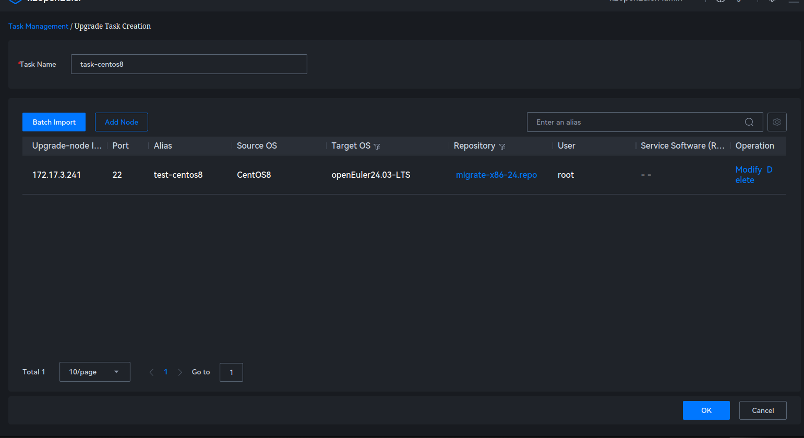Click the Source OS column header
Image resolution: width=804 pixels, height=438 pixels.
[257, 145]
